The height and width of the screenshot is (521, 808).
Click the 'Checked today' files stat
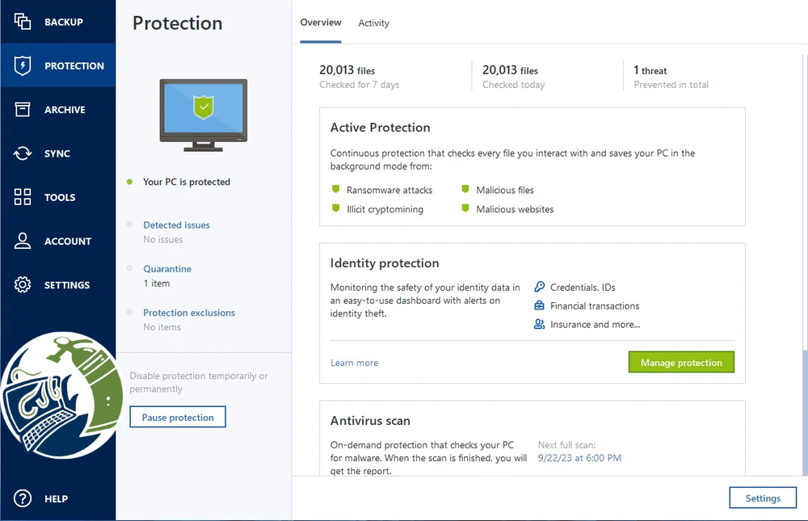[513, 76]
